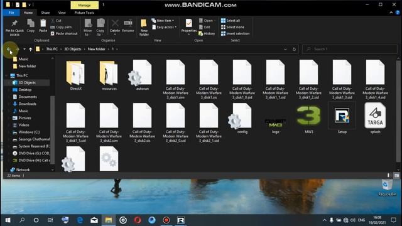Open file History from the ribbon
This screenshot has height=226, width=402.
[207, 33]
